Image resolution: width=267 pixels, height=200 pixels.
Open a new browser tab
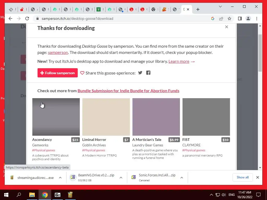[198, 9]
